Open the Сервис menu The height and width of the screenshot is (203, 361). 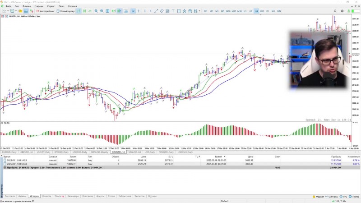pos(51,6)
